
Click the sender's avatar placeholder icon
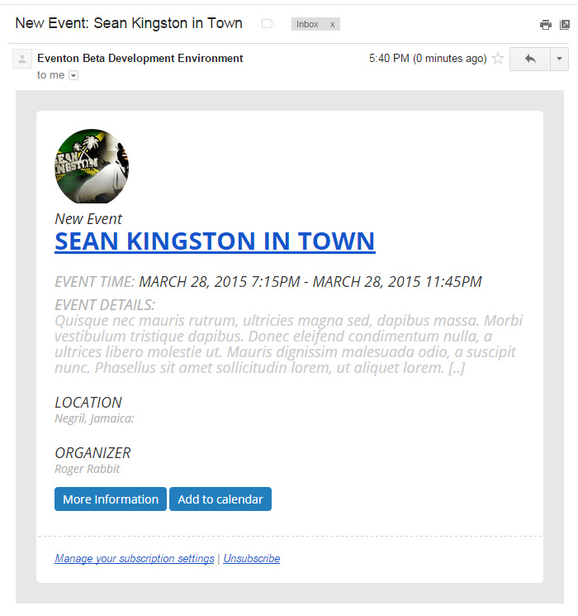pos(22,59)
